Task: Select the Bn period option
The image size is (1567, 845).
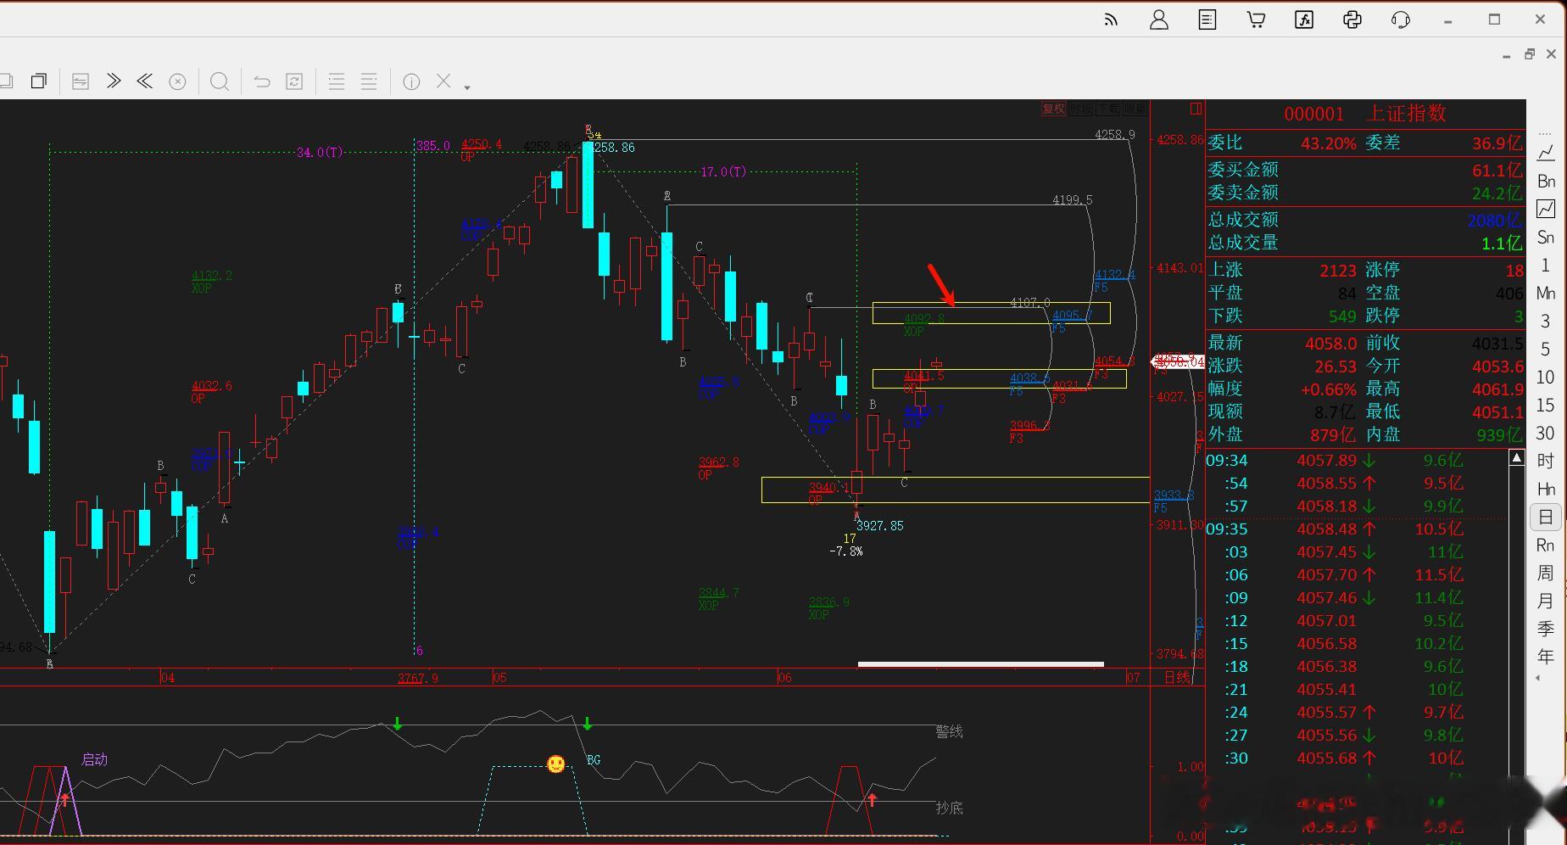Action: coord(1546,181)
